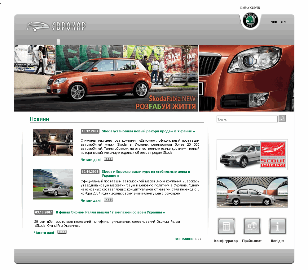Click the 10.12.2007 date badge
This screenshot has width=308, height=270.
click(x=90, y=131)
